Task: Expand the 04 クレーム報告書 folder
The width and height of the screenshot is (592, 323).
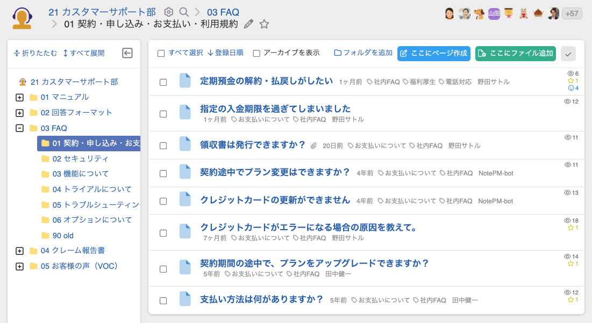Action: (x=20, y=251)
